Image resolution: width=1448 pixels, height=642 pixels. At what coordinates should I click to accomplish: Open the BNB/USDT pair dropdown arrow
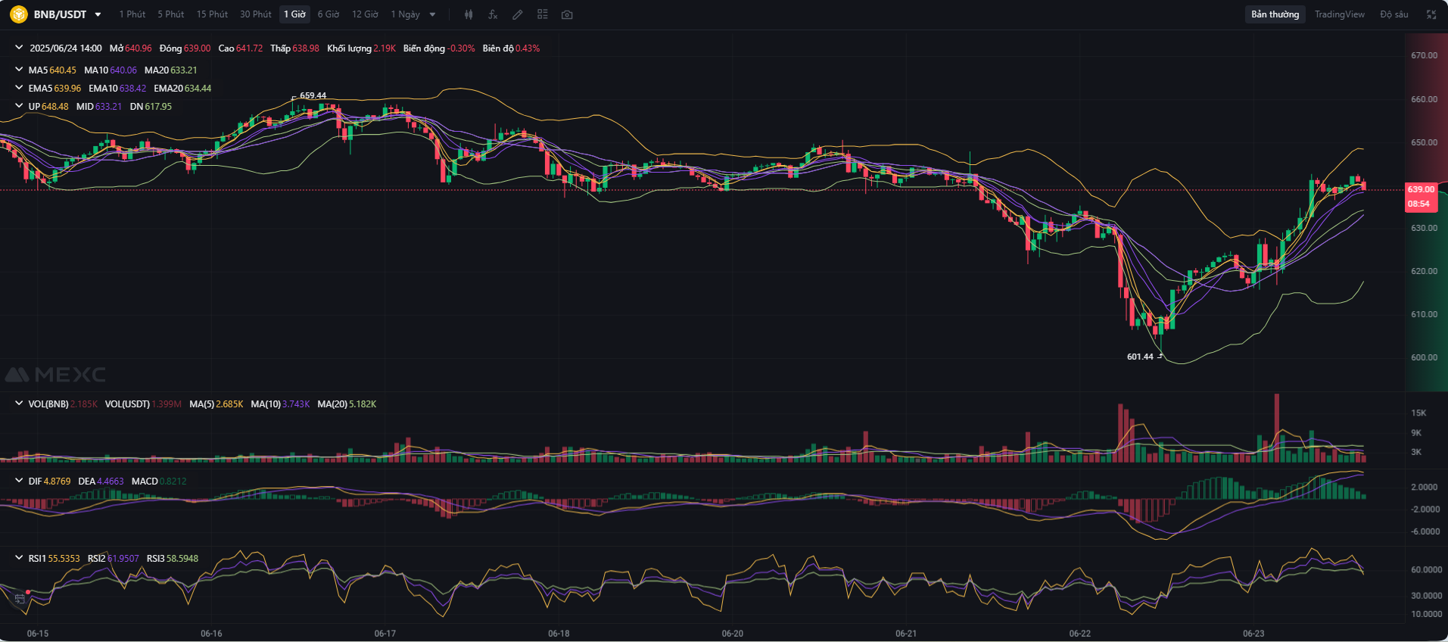(98, 14)
